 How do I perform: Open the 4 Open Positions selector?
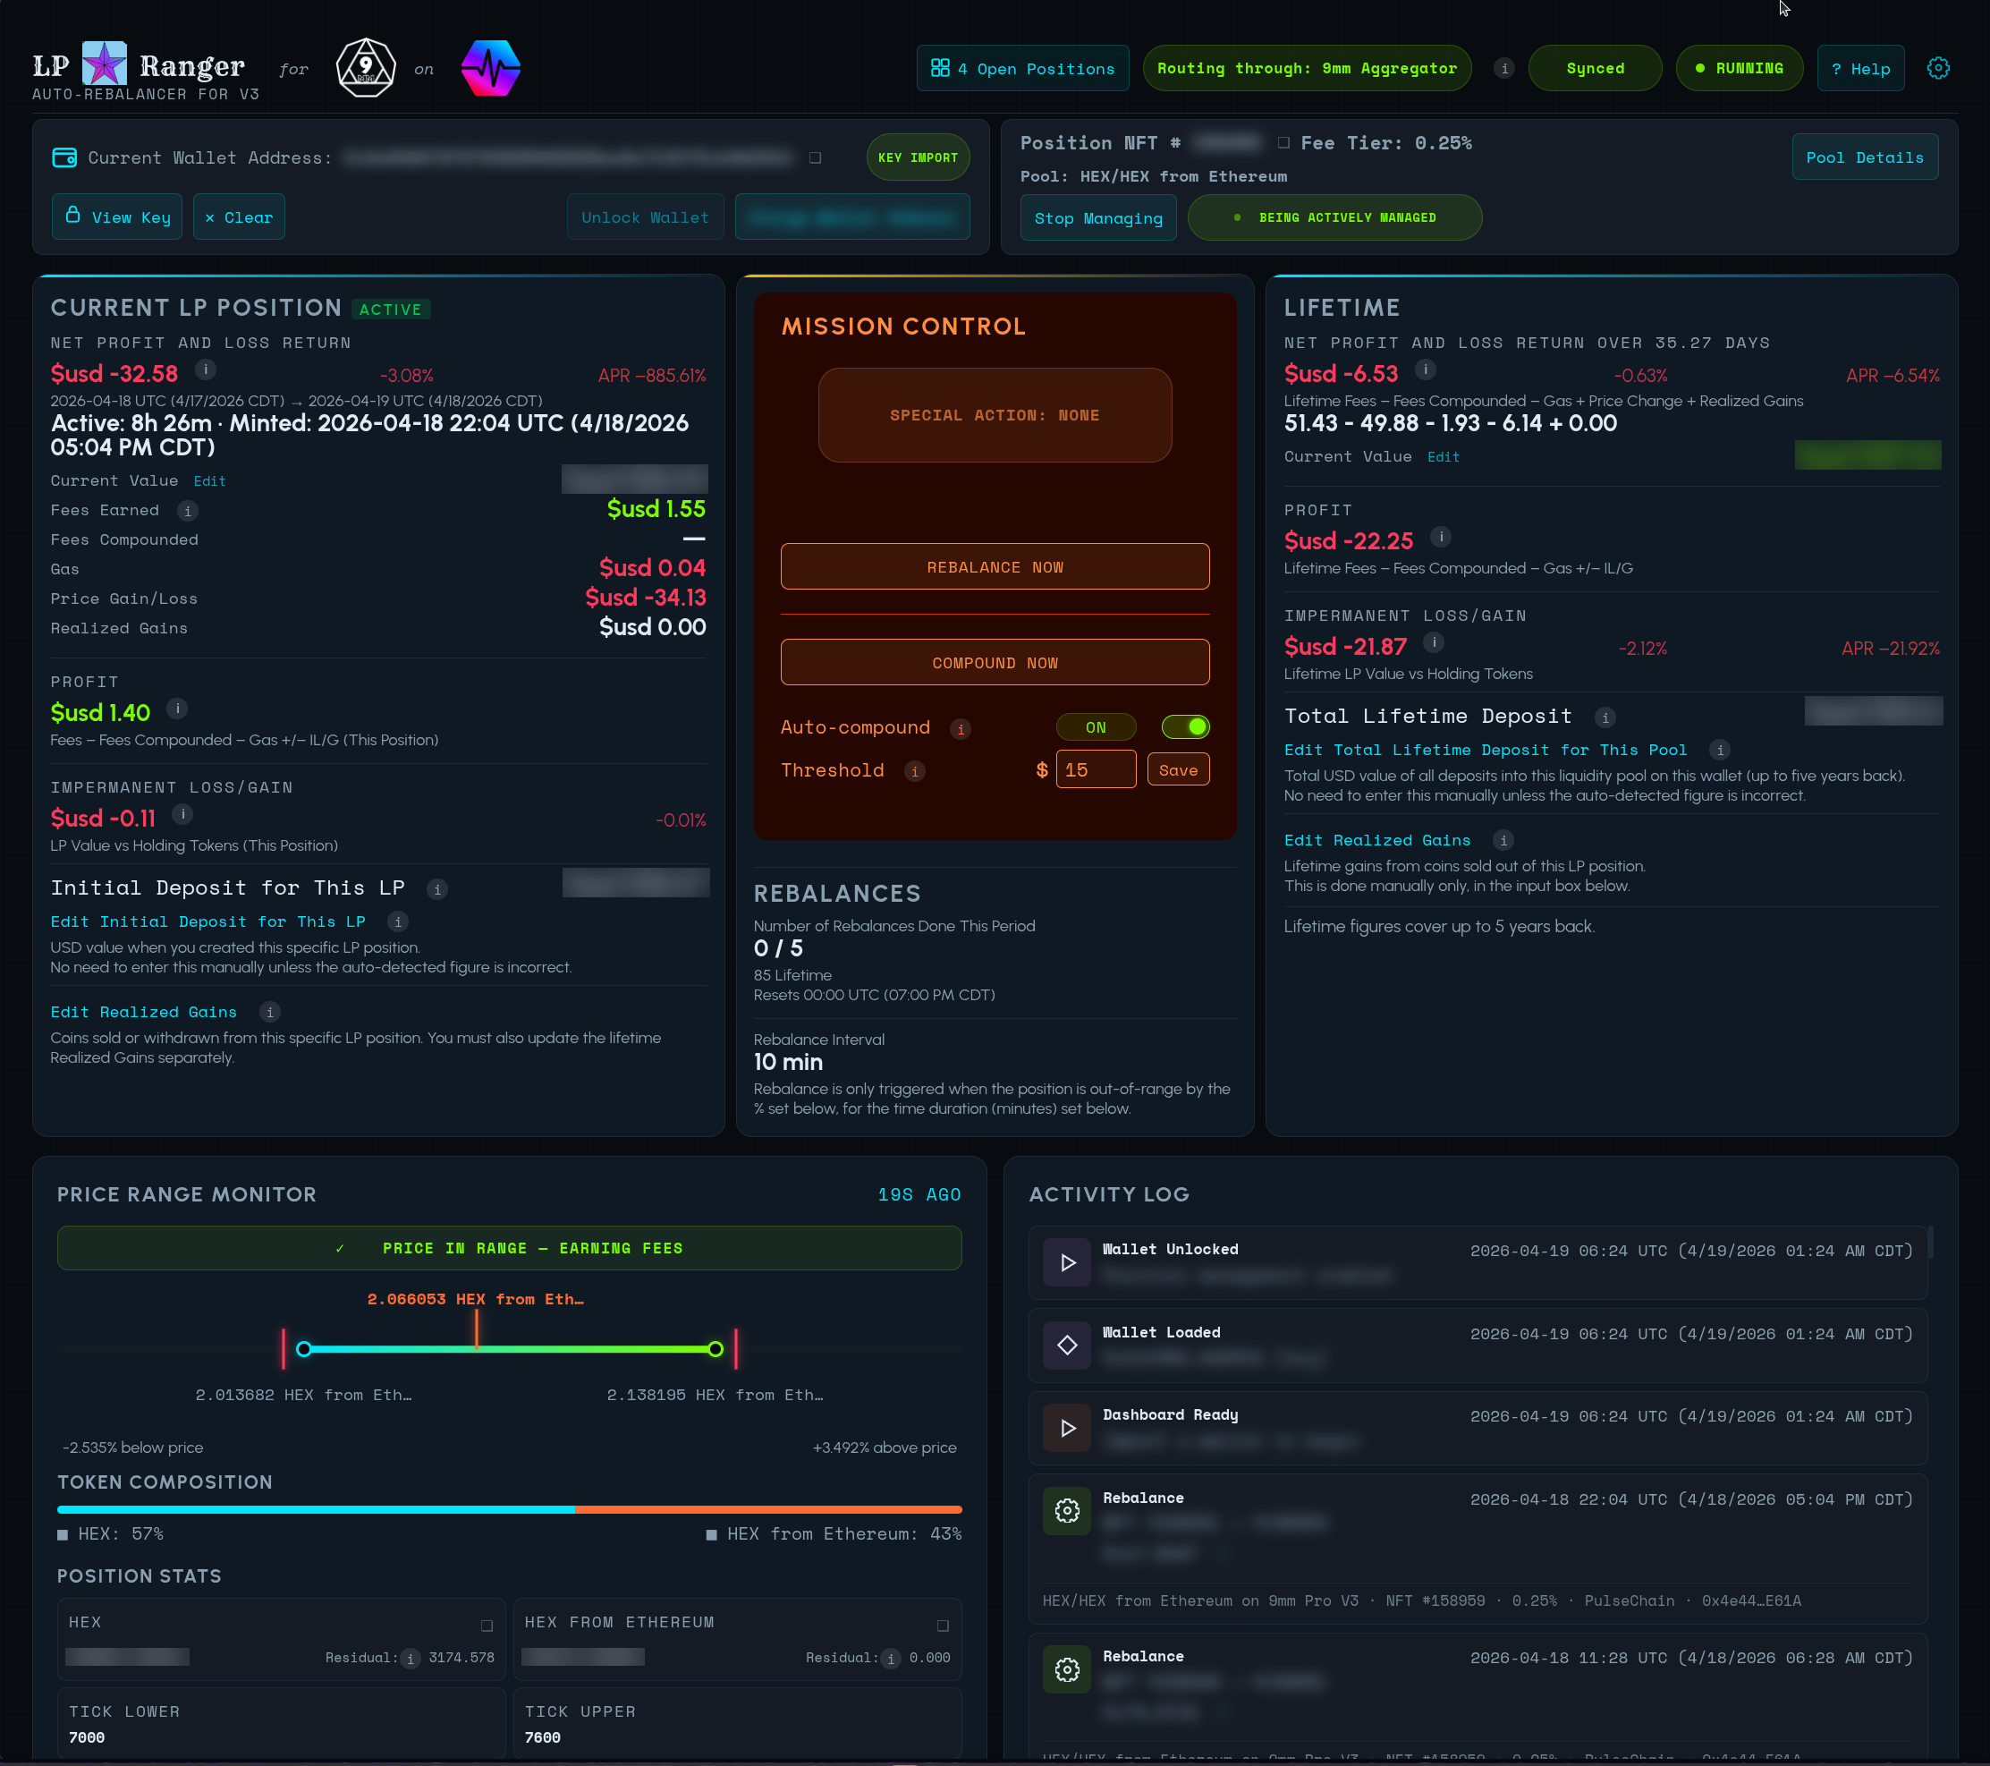click(x=1022, y=68)
